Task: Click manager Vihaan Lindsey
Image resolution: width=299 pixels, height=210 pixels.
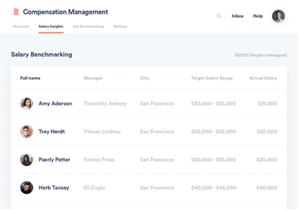Action: click(102, 132)
